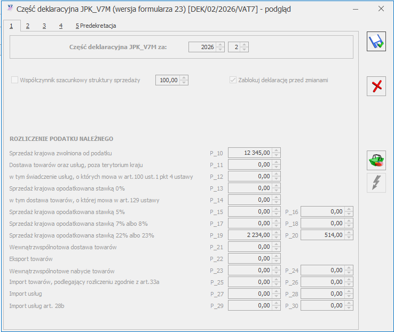
Task: Close the window with title bar X
Action: pyautogui.click(x=381, y=9)
